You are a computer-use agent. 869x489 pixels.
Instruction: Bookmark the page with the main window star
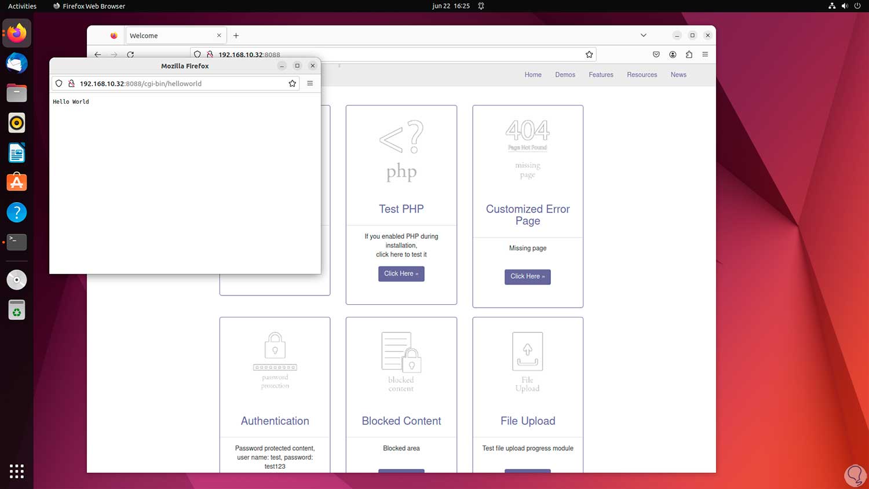[x=589, y=54]
